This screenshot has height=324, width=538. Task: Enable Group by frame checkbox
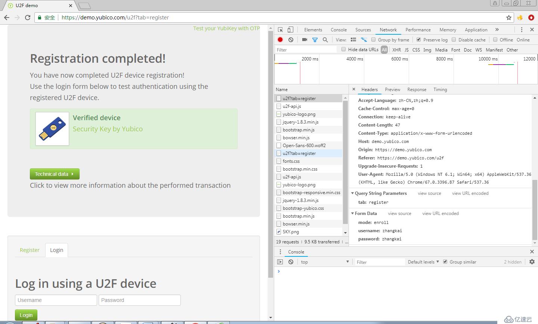pos(373,40)
